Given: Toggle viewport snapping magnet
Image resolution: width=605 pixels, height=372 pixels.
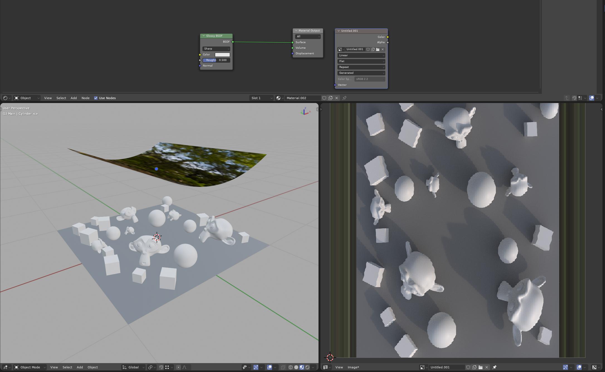Looking at the screenshot, I should [161, 367].
